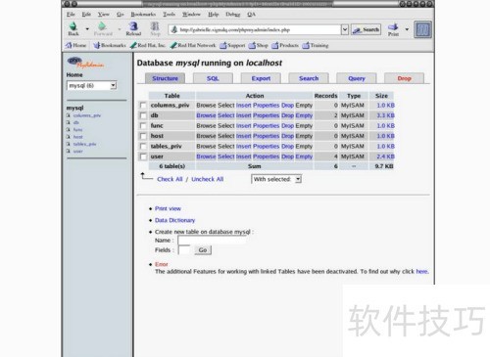Open the Window menu

click(x=191, y=15)
